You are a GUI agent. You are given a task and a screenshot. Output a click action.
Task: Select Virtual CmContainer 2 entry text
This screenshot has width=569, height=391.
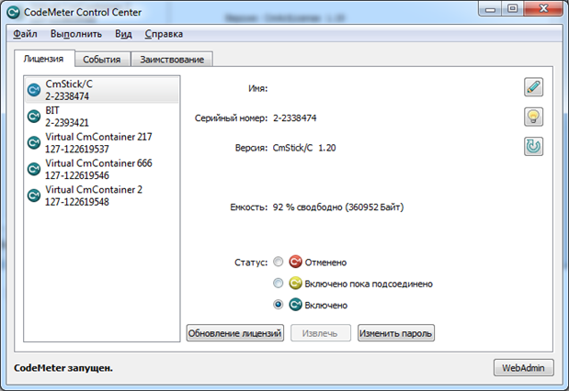point(94,195)
